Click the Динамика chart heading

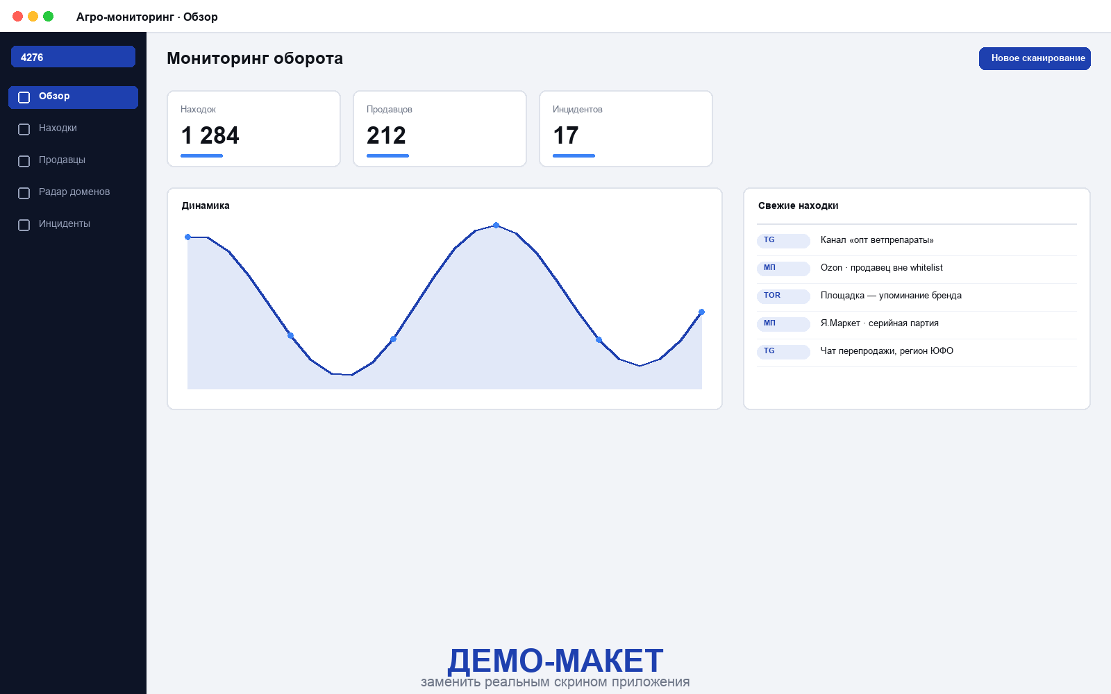point(206,205)
